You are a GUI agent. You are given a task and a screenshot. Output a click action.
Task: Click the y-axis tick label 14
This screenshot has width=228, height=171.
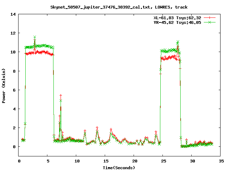[13, 14]
